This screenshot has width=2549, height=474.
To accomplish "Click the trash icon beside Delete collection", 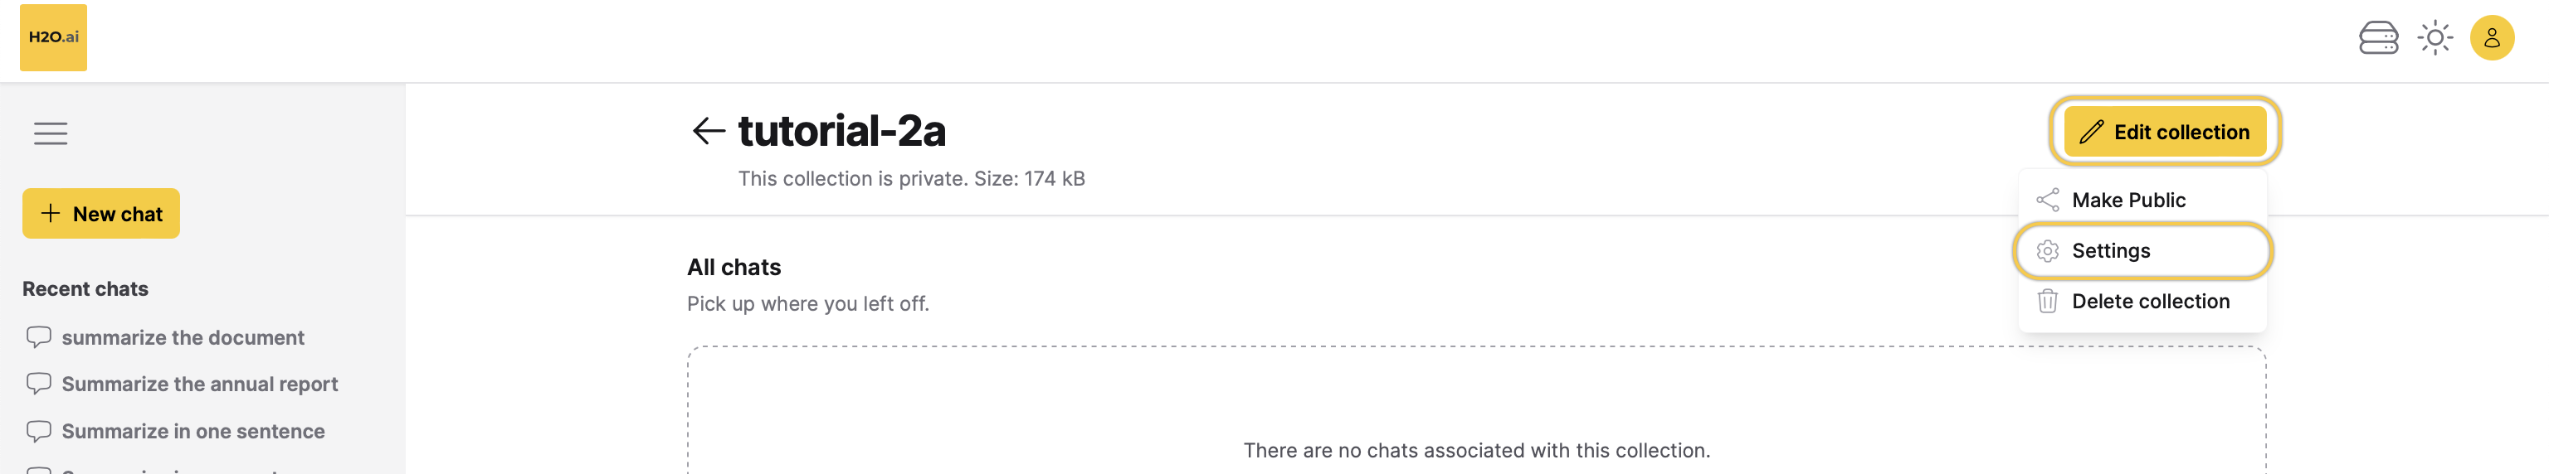I will tap(2047, 301).
